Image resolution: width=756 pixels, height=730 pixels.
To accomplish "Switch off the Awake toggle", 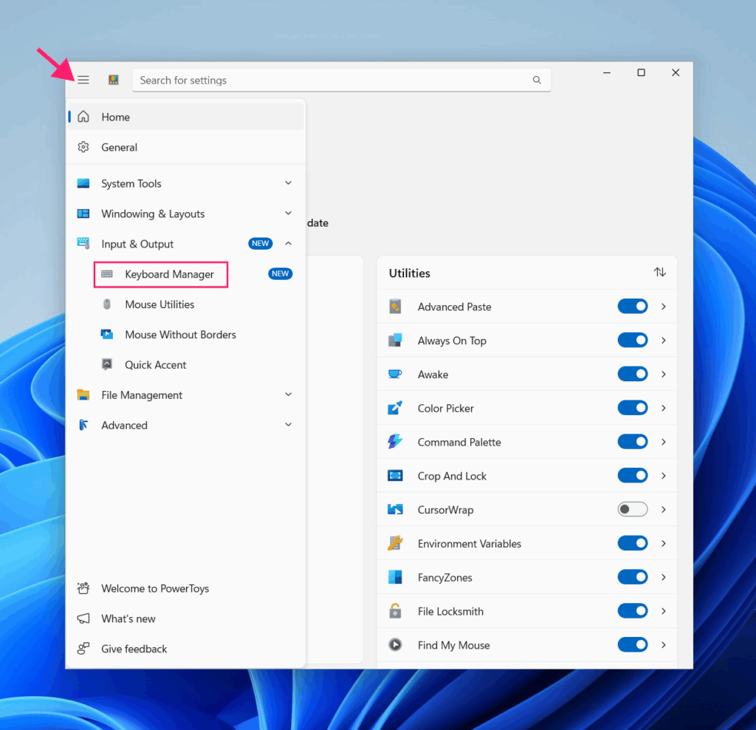I will tap(633, 374).
